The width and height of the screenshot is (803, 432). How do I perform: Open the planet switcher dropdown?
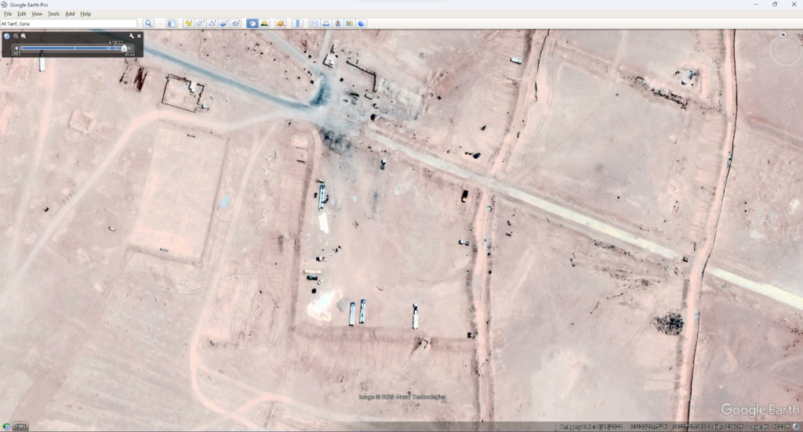[x=281, y=23]
